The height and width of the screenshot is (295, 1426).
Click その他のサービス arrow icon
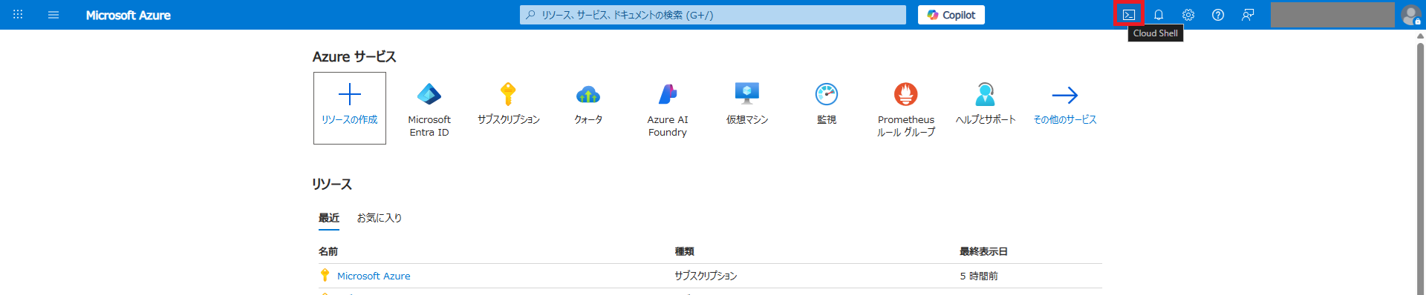tap(1065, 95)
